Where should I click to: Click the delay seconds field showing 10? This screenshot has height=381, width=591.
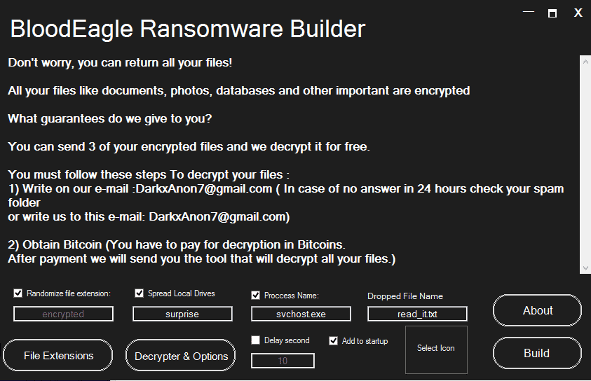tap(283, 361)
